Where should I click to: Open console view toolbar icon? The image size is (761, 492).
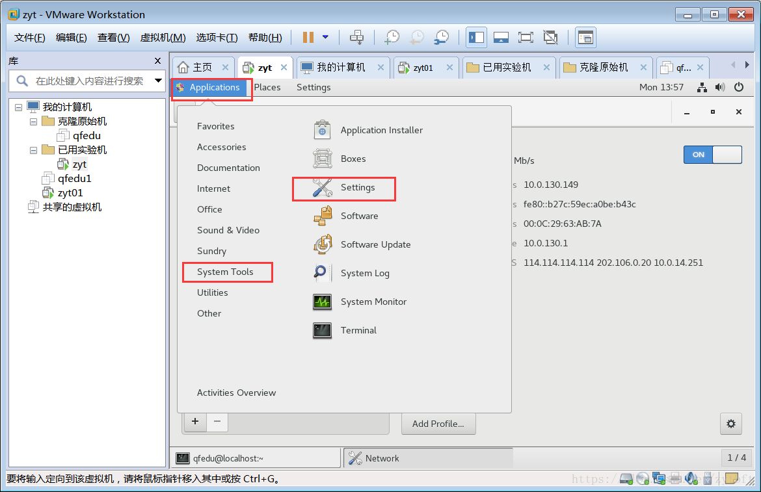click(x=586, y=37)
